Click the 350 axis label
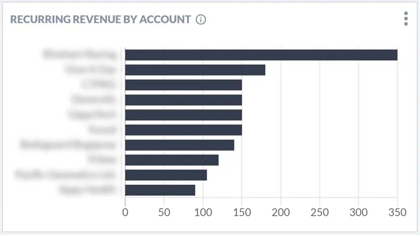 pos(397,212)
